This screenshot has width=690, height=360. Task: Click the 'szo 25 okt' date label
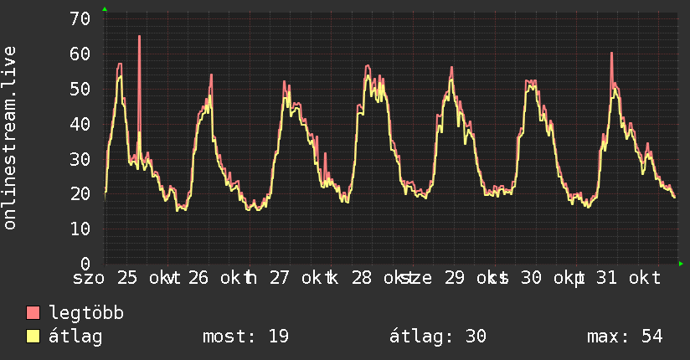click(x=121, y=278)
